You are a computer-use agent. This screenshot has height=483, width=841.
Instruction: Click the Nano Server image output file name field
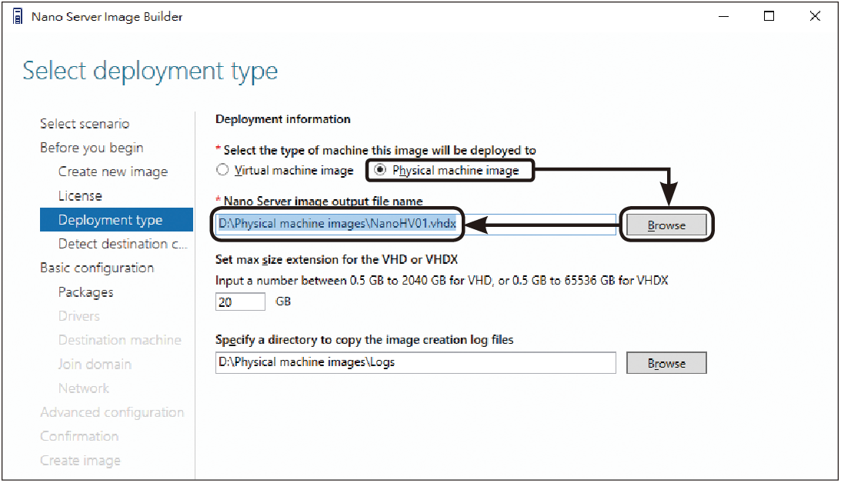point(415,224)
